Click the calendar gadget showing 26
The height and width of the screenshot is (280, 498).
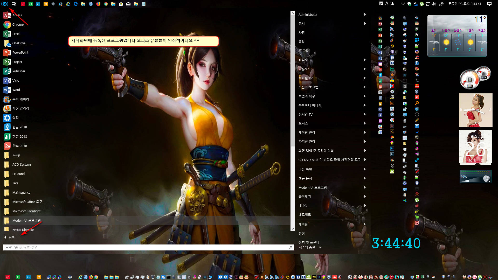(x=475, y=147)
